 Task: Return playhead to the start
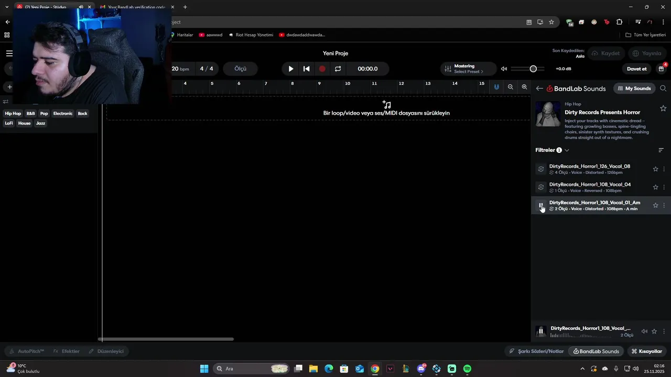tap(307, 69)
